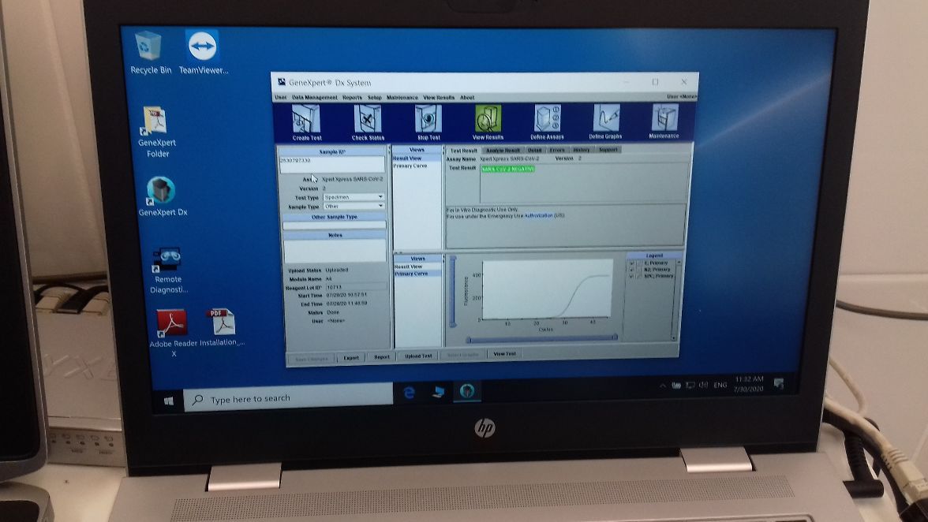Open the Installation PDF on the desktop

click(x=222, y=327)
